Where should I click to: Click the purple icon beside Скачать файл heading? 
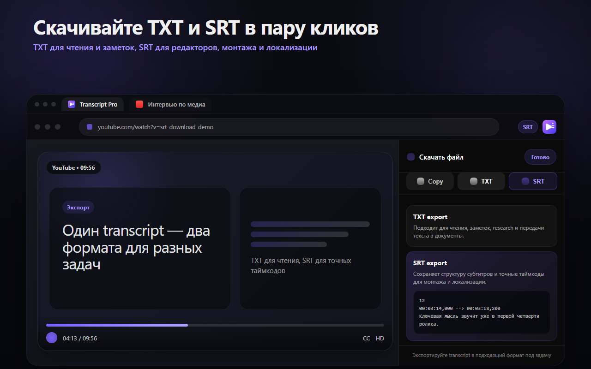pyautogui.click(x=411, y=157)
